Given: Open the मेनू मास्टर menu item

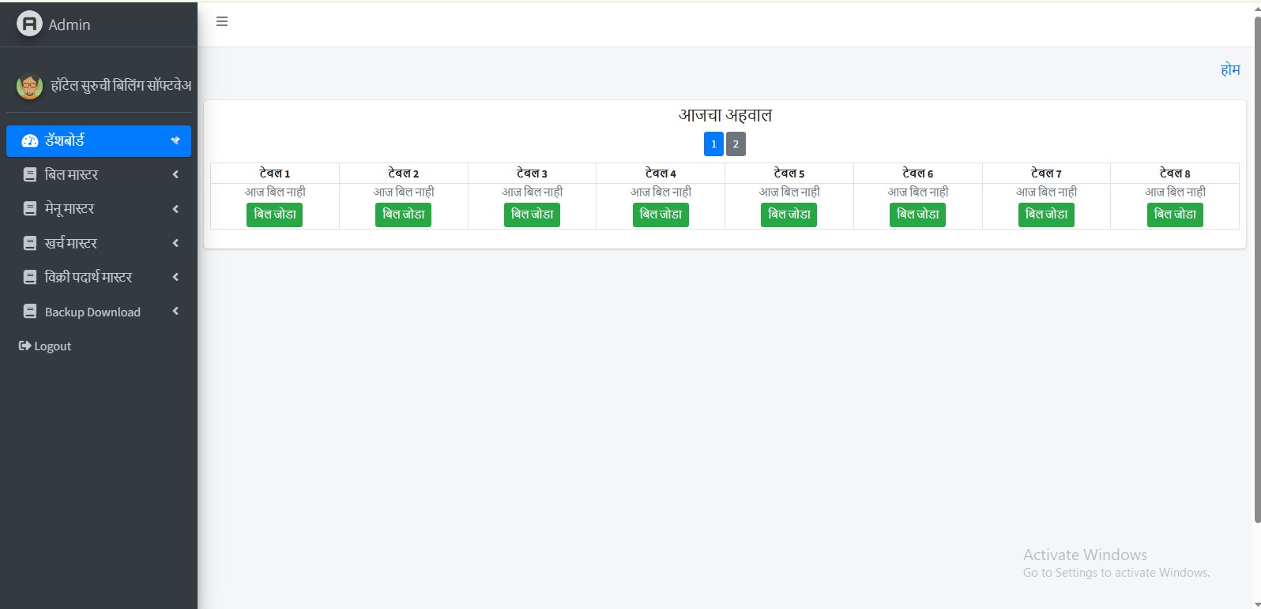Looking at the screenshot, I should click(x=99, y=209).
